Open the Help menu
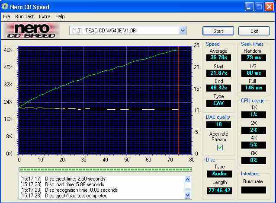Viewport: 276px width, 203px height. pyautogui.click(x=60, y=16)
